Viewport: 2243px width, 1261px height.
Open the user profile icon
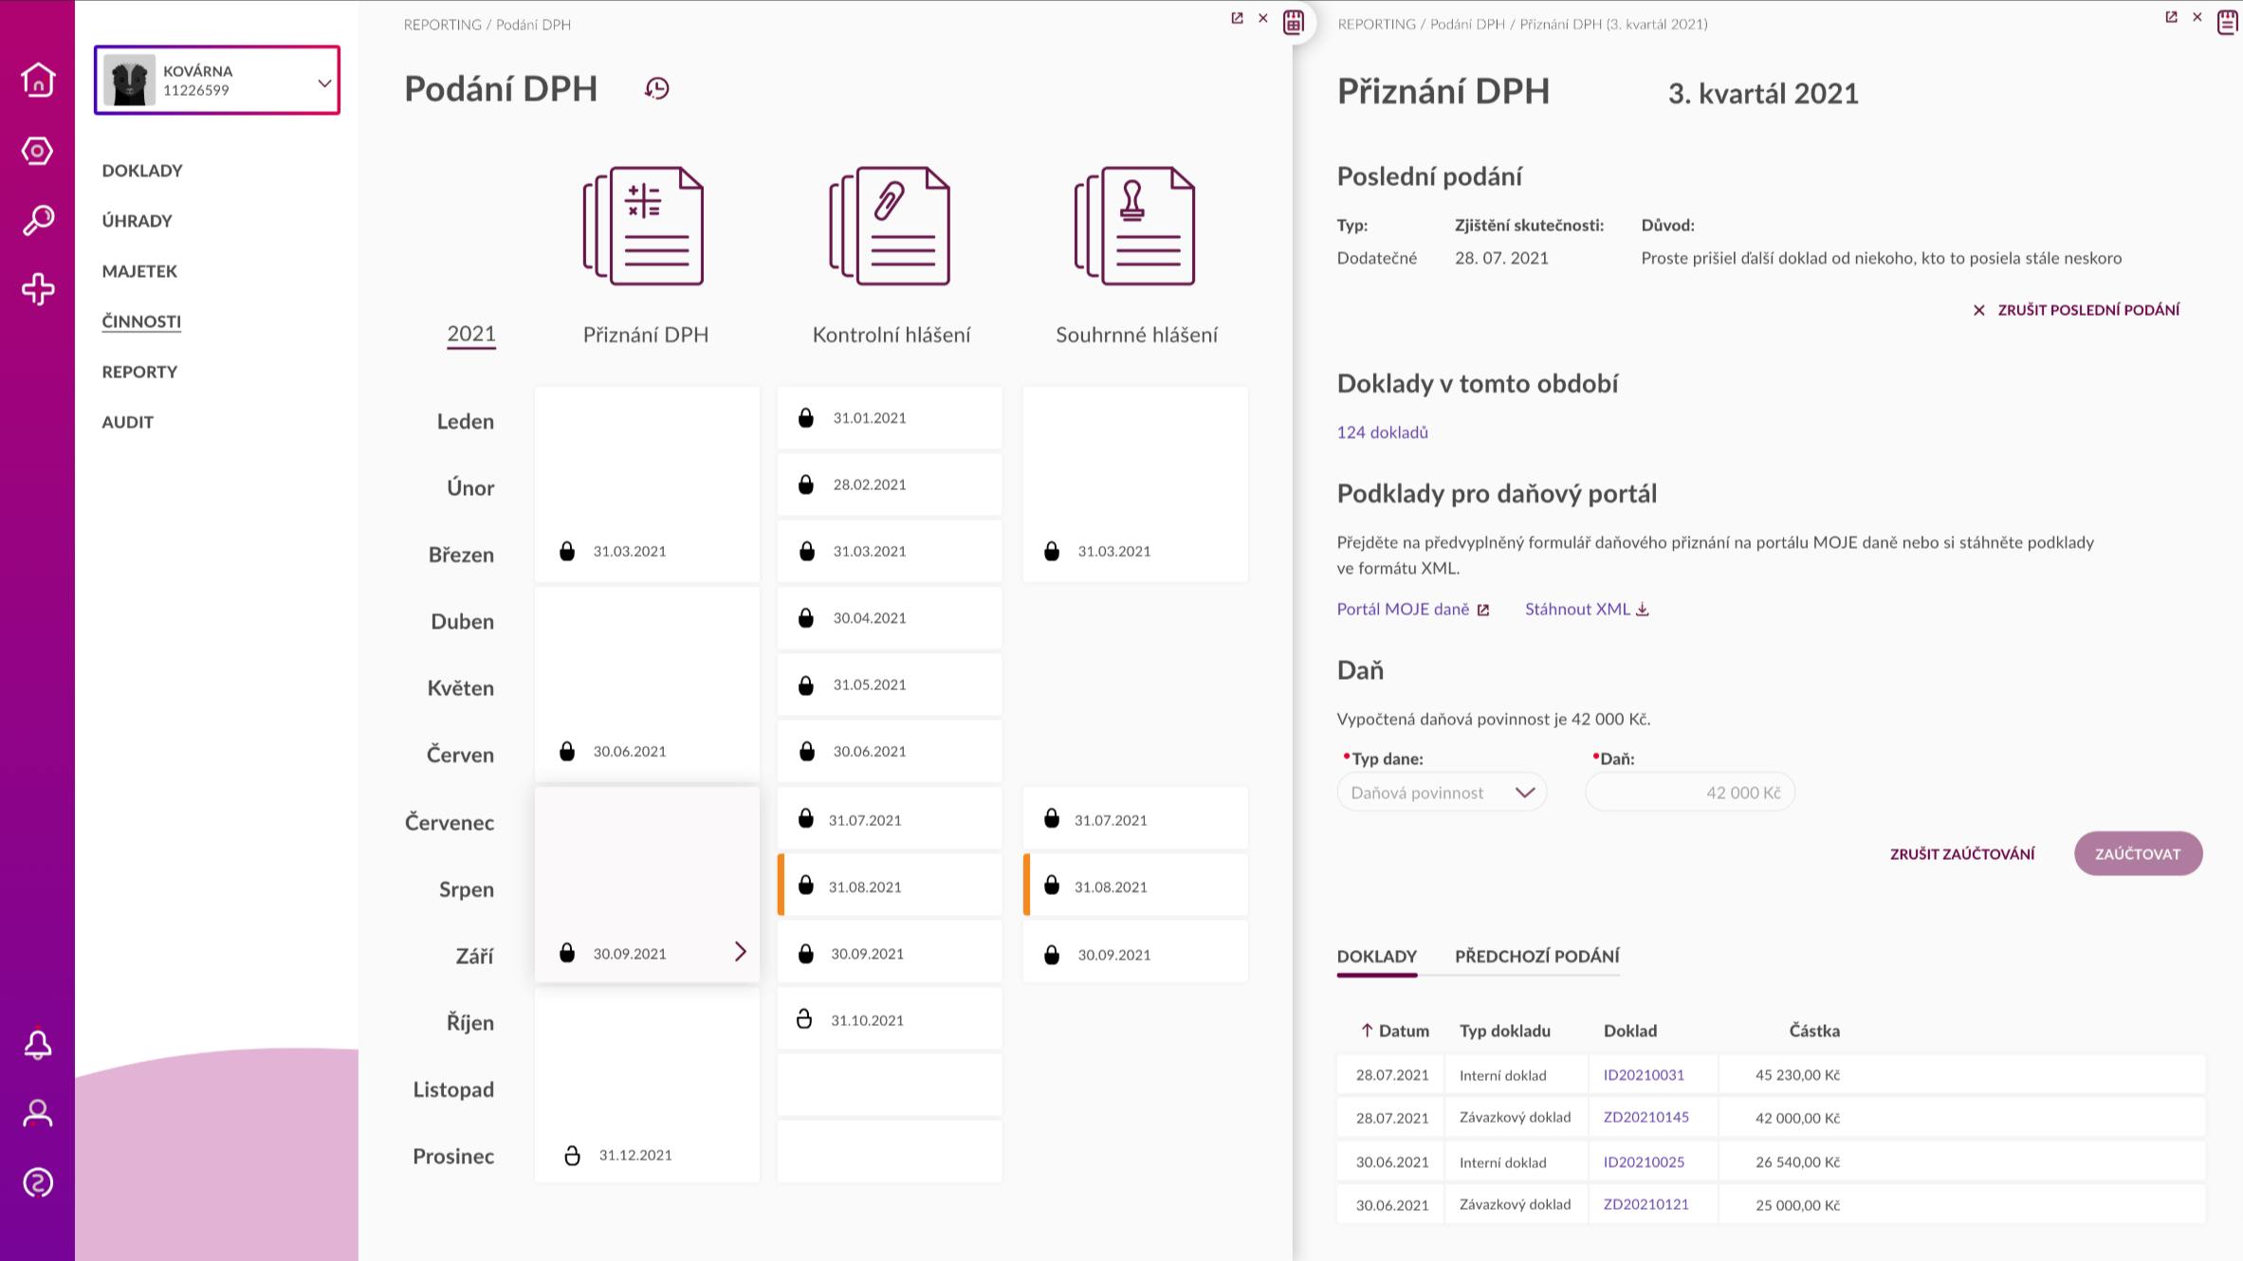tap(38, 1113)
